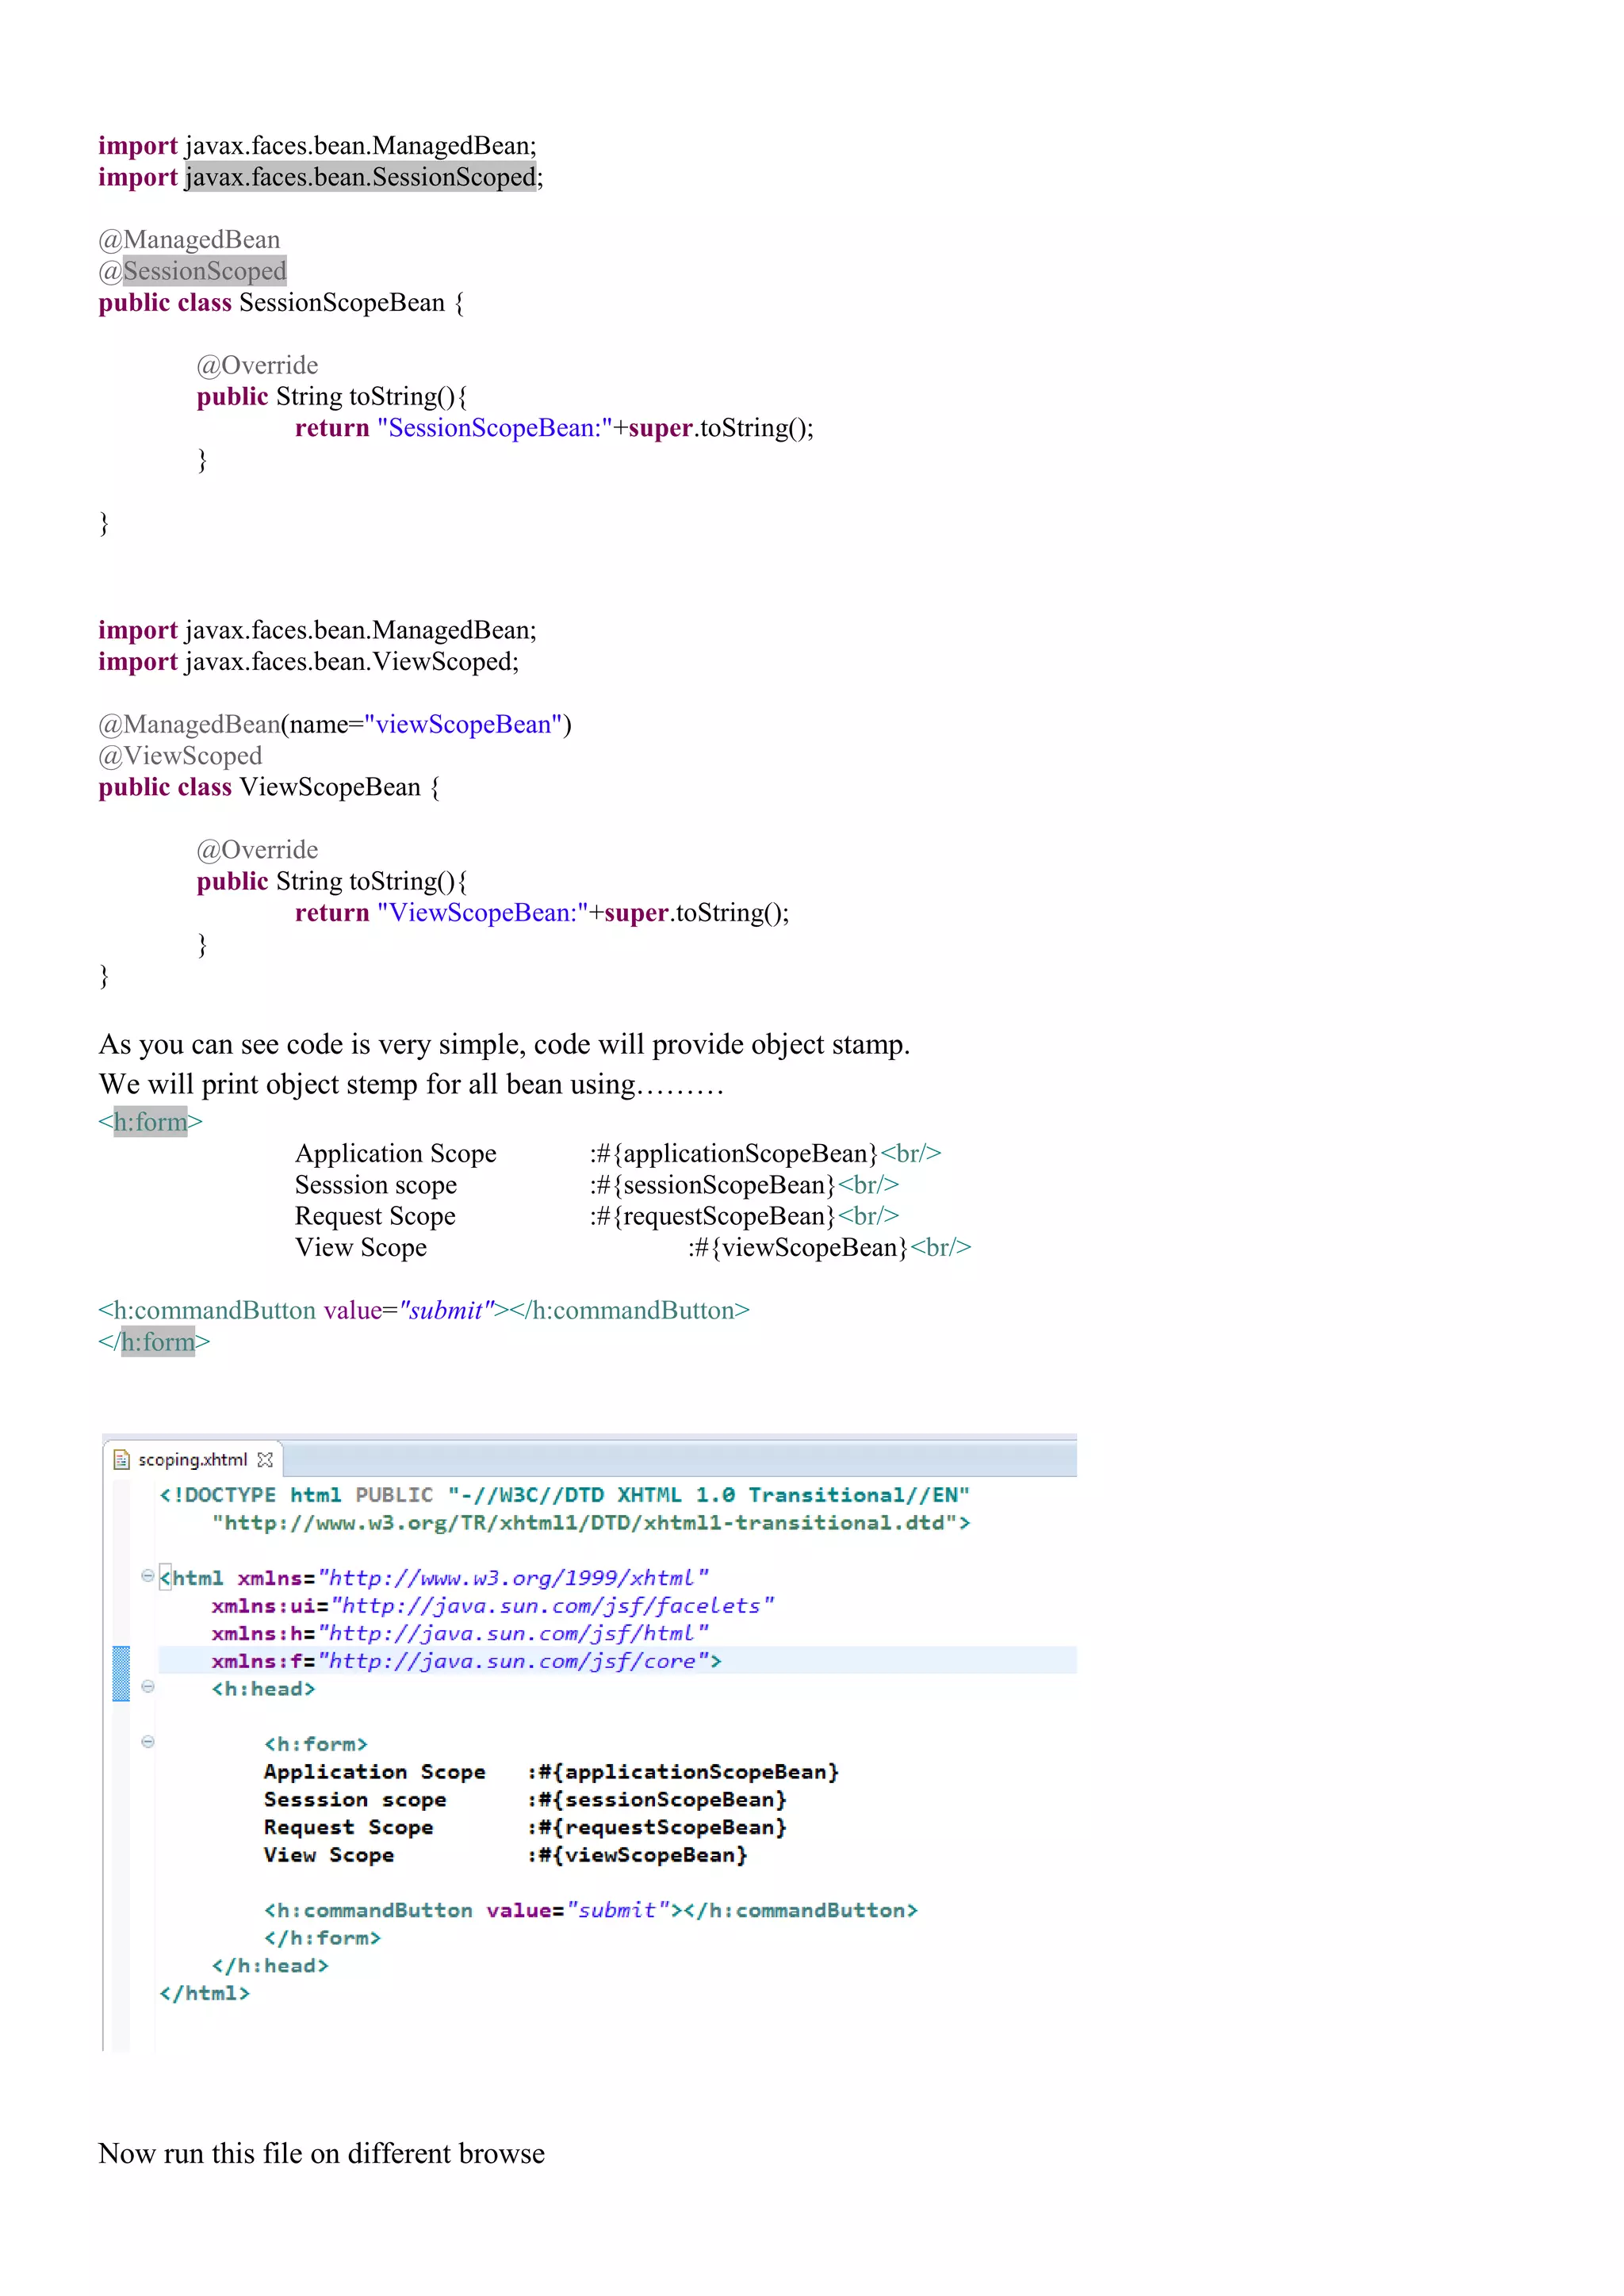Click the highlighted @SessionScoped annotation
This screenshot has width=1624, height=2296.
tap(204, 271)
